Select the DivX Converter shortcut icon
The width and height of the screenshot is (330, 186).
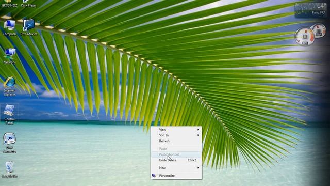pyautogui.click(x=9, y=143)
